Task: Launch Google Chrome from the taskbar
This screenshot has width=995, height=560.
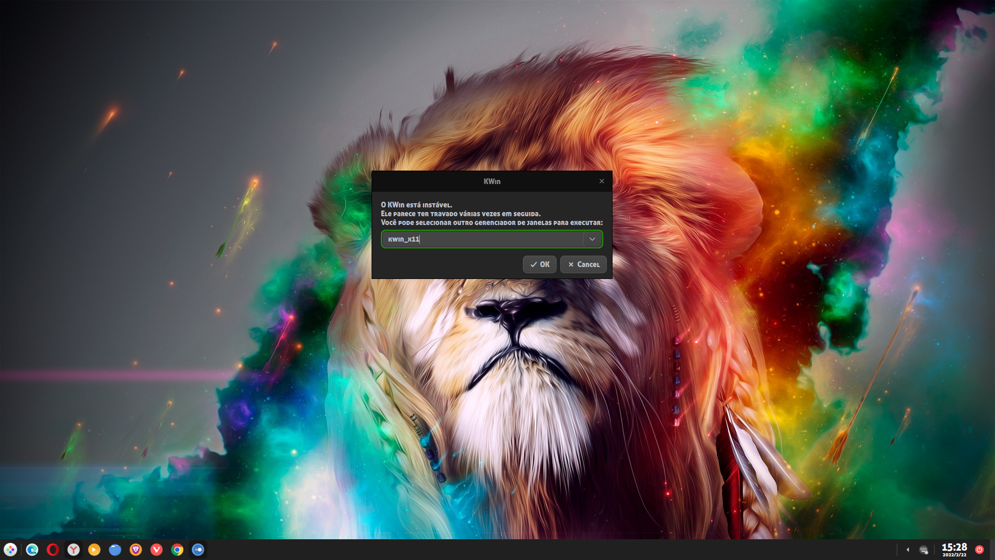Action: click(177, 550)
